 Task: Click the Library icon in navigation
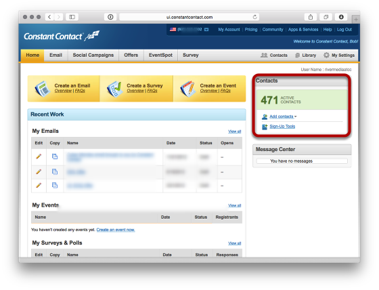tap(298, 55)
